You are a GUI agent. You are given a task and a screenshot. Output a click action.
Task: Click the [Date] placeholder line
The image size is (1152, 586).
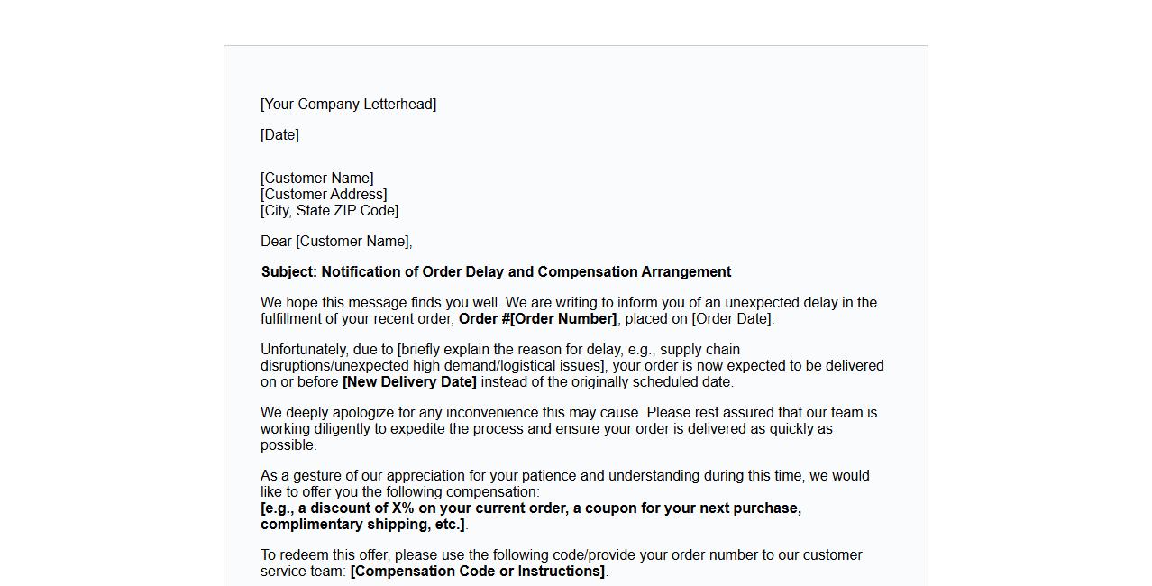click(279, 135)
